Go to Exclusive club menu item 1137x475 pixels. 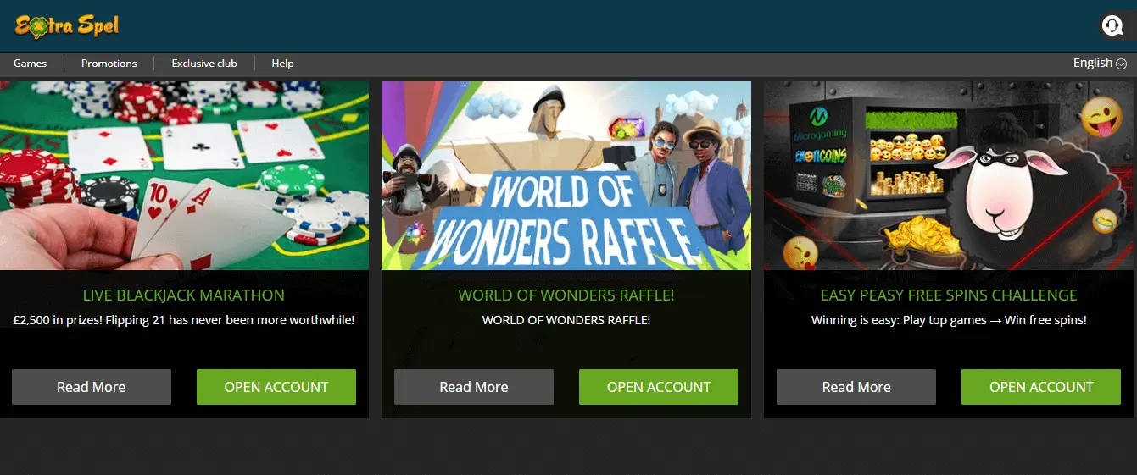pyautogui.click(x=204, y=64)
